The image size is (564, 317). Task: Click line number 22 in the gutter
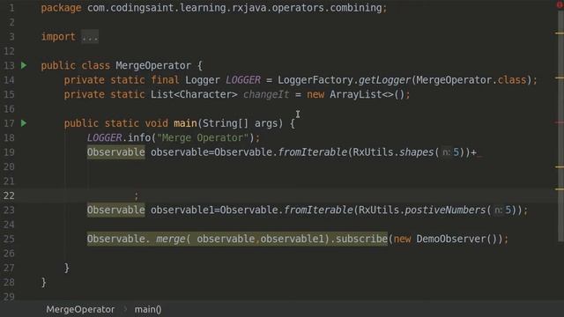(9, 195)
